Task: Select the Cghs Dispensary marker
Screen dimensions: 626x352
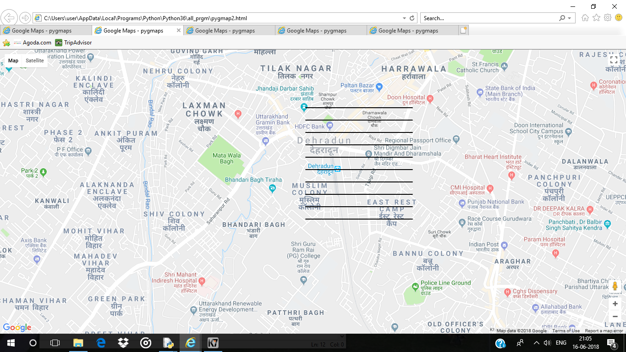Action: click(507, 292)
